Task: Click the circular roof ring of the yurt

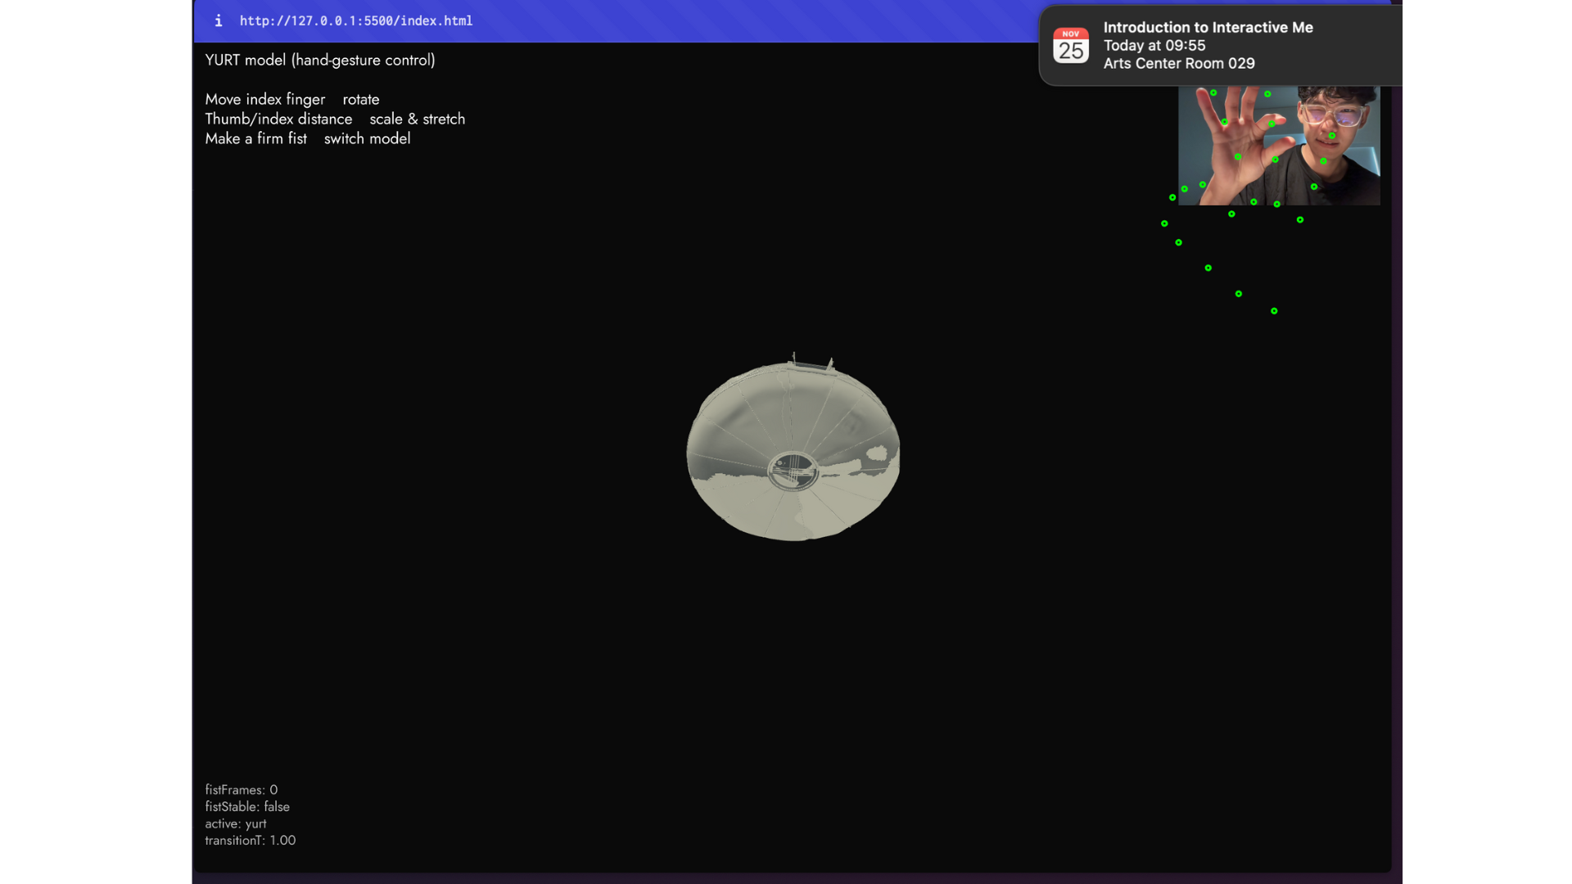Action: (792, 471)
